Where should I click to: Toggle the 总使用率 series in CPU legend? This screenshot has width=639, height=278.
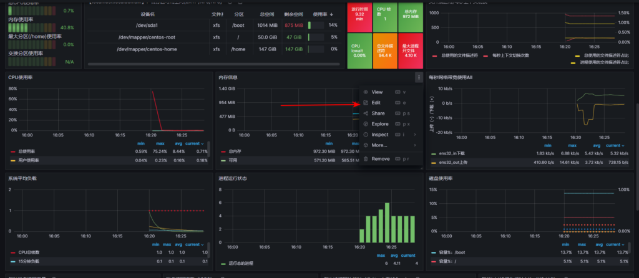pos(27,151)
